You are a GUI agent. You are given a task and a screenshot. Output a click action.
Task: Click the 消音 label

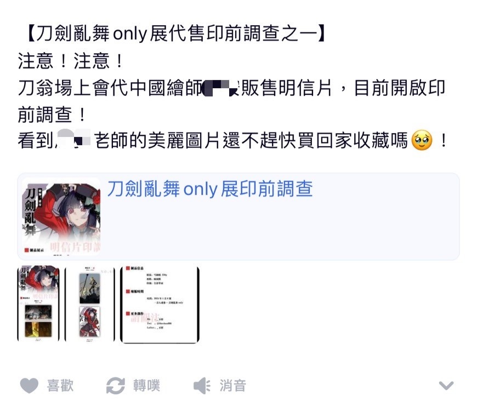tap(233, 386)
